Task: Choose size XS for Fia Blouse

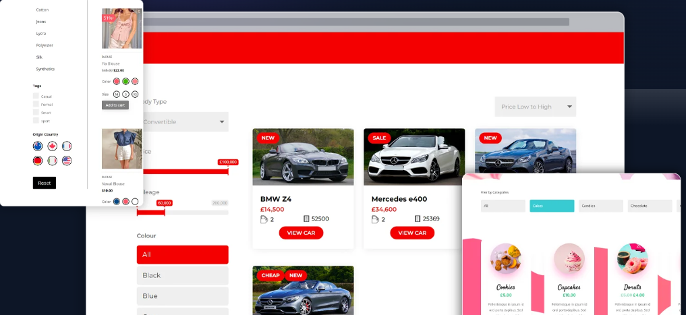Action: pyautogui.click(x=135, y=94)
